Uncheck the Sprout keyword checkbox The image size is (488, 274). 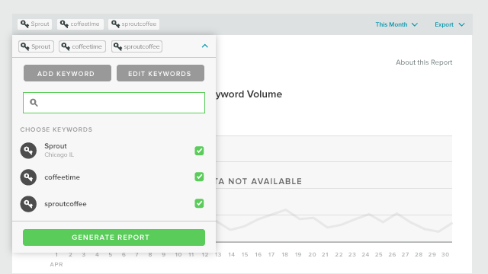199,151
